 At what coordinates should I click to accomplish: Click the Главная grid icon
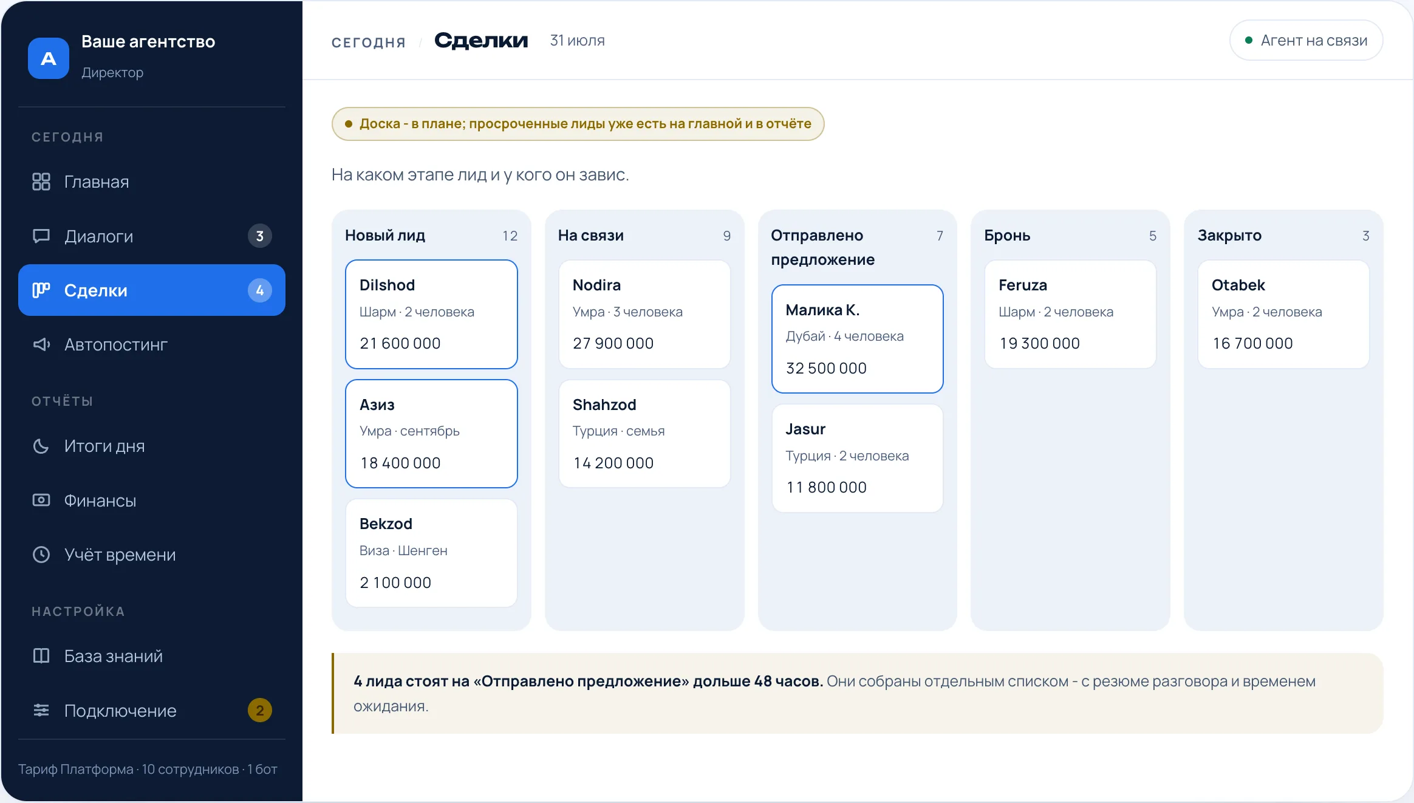point(41,182)
